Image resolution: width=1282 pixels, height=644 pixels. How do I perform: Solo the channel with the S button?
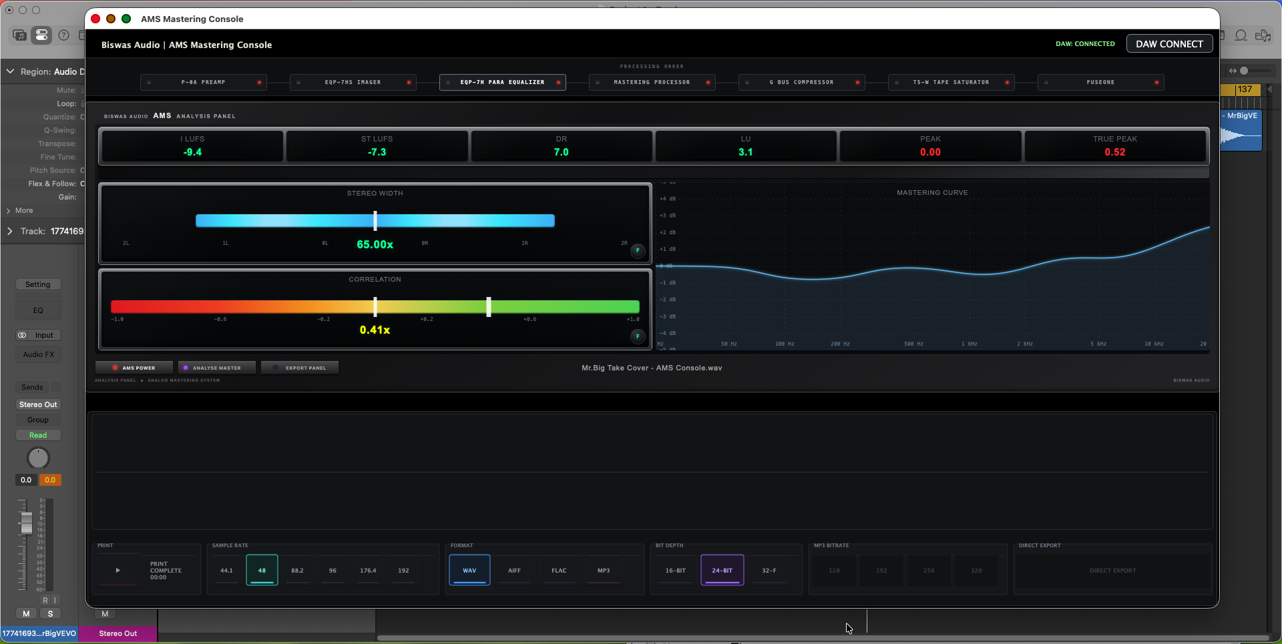[x=50, y=614]
